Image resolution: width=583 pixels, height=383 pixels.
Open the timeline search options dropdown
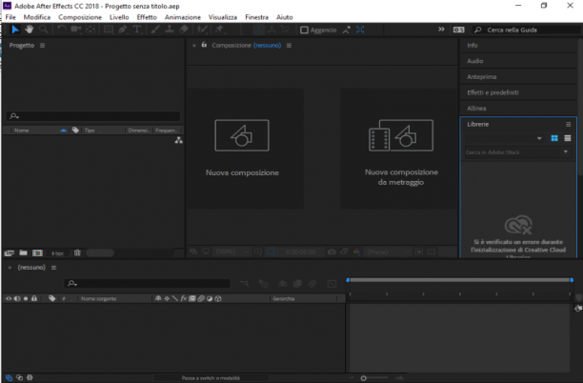pos(71,284)
